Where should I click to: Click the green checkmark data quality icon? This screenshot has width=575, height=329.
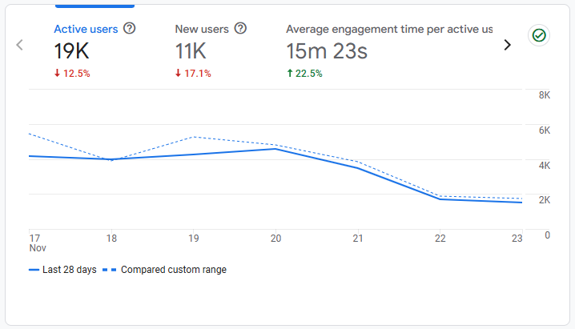click(539, 35)
